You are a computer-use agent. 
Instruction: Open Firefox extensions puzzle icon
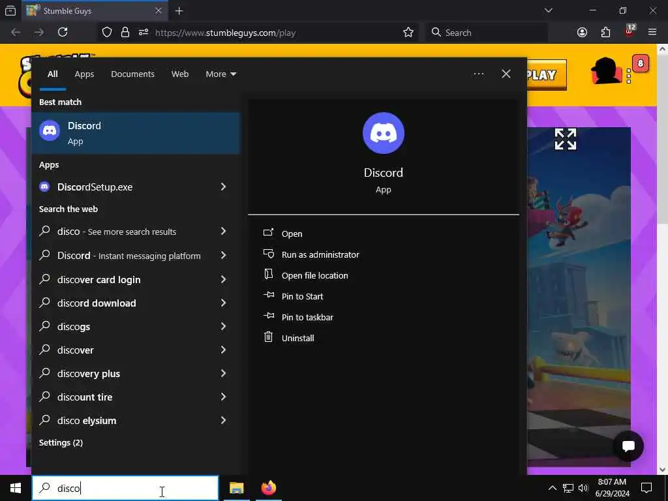point(605,33)
